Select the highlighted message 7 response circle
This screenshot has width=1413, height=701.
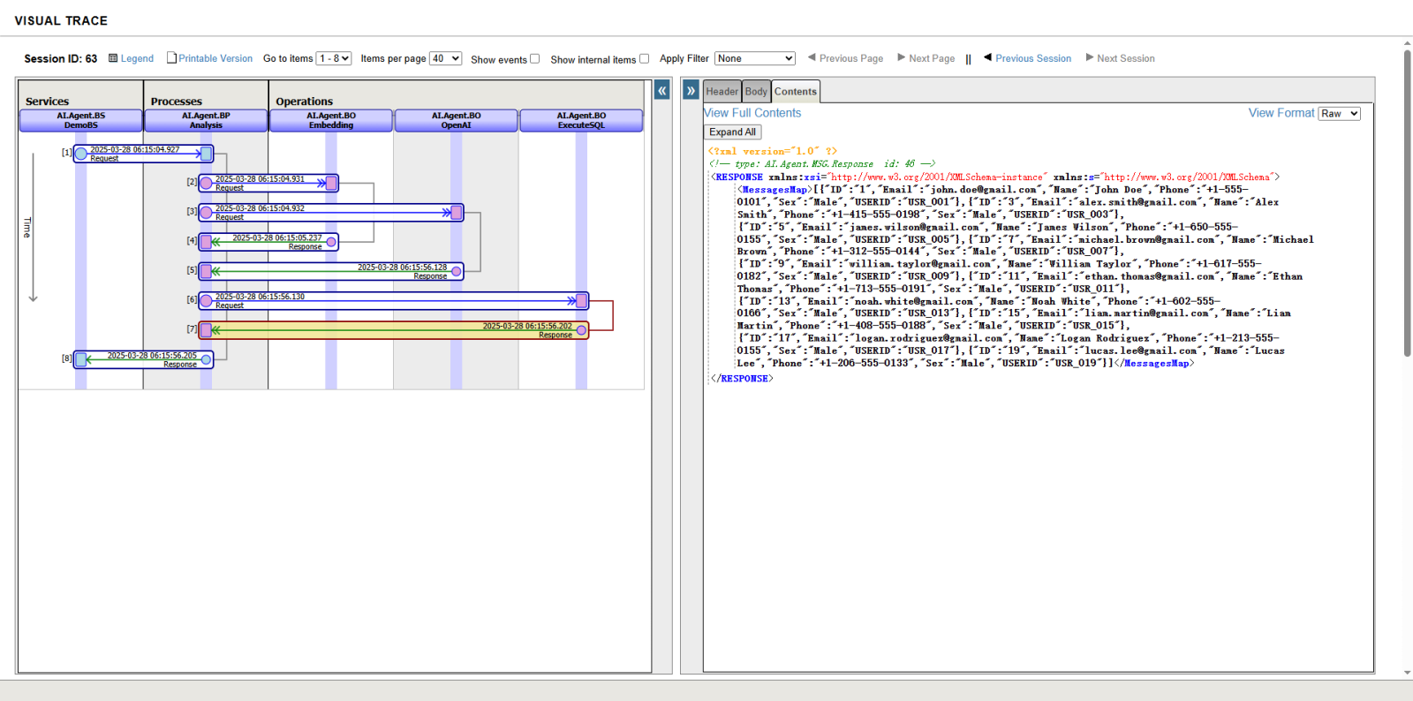pyautogui.click(x=581, y=330)
